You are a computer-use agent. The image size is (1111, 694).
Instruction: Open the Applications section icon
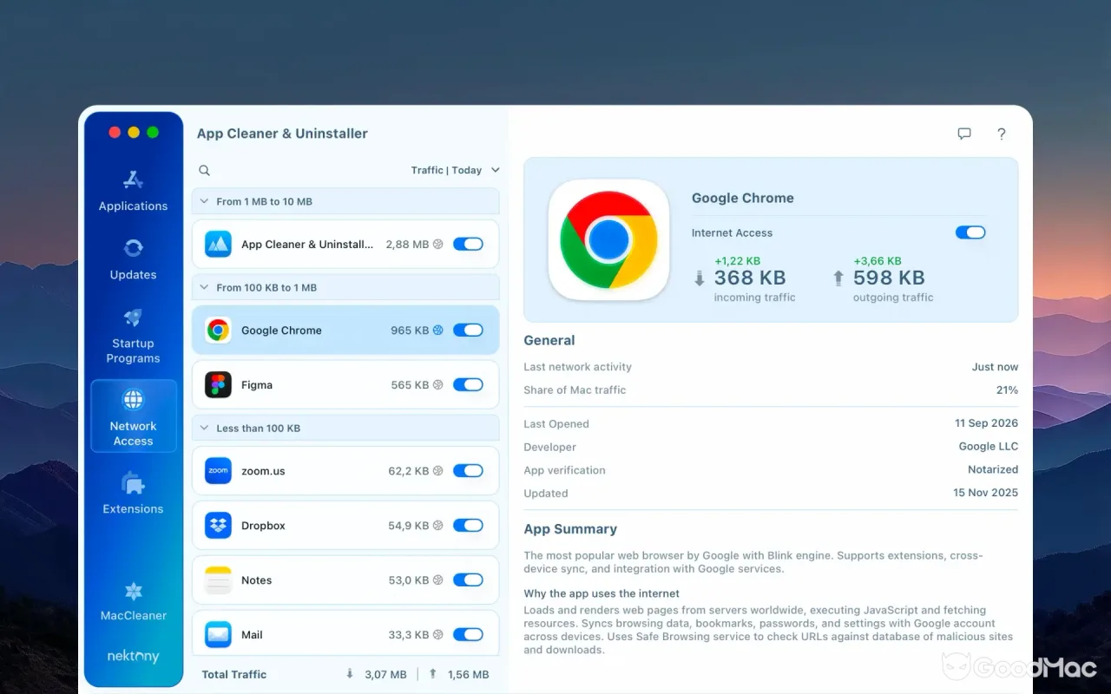click(133, 180)
